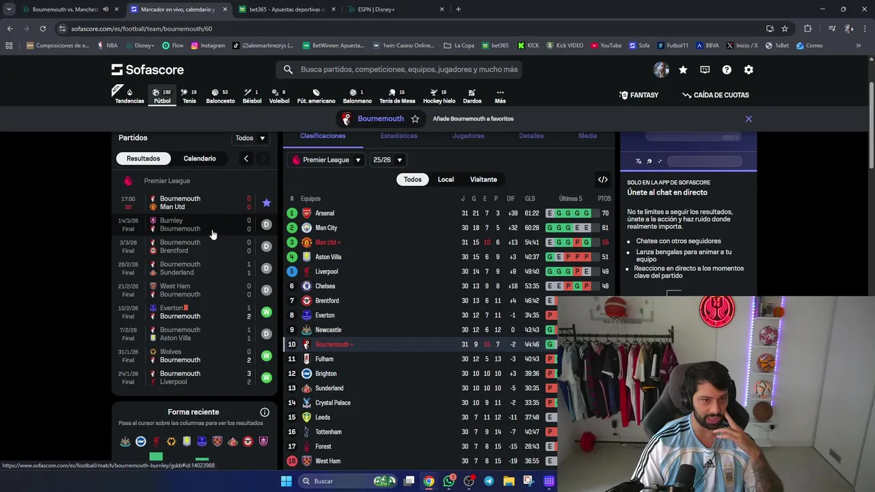Open Everton vs Bournemouth match result

pos(195,312)
